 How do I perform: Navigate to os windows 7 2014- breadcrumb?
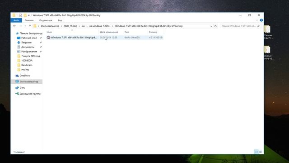(100, 26)
